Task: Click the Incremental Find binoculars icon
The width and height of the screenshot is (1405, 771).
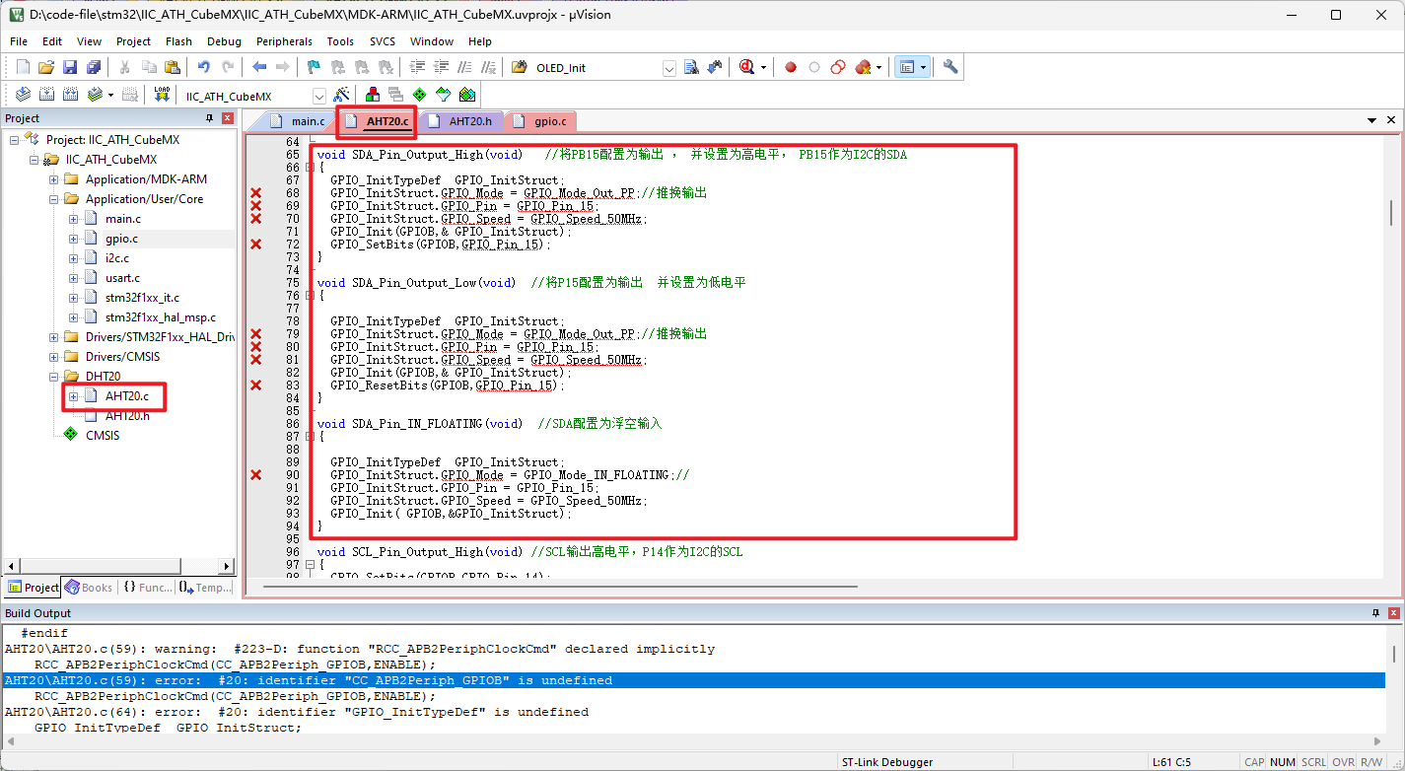Action: (x=715, y=67)
